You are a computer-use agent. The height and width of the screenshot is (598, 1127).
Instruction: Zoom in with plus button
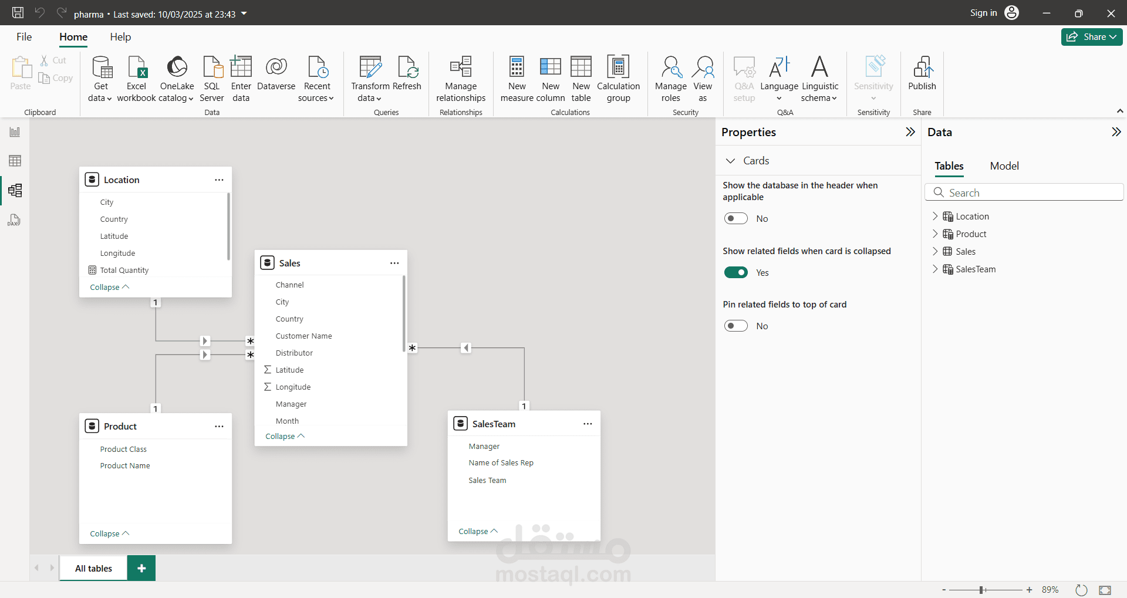(x=1029, y=590)
